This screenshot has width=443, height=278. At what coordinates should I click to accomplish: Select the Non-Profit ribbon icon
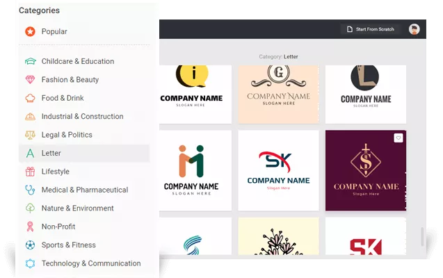point(30,227)
